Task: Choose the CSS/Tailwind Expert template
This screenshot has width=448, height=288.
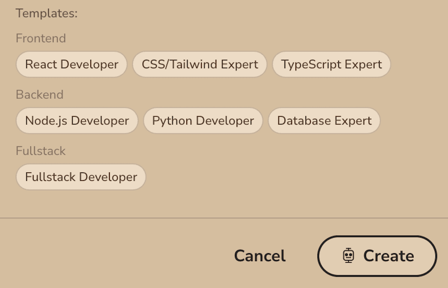Action: click(x=200, y=64)
